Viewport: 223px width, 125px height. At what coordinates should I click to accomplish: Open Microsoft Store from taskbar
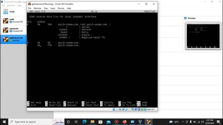click(x=100, y=122)
